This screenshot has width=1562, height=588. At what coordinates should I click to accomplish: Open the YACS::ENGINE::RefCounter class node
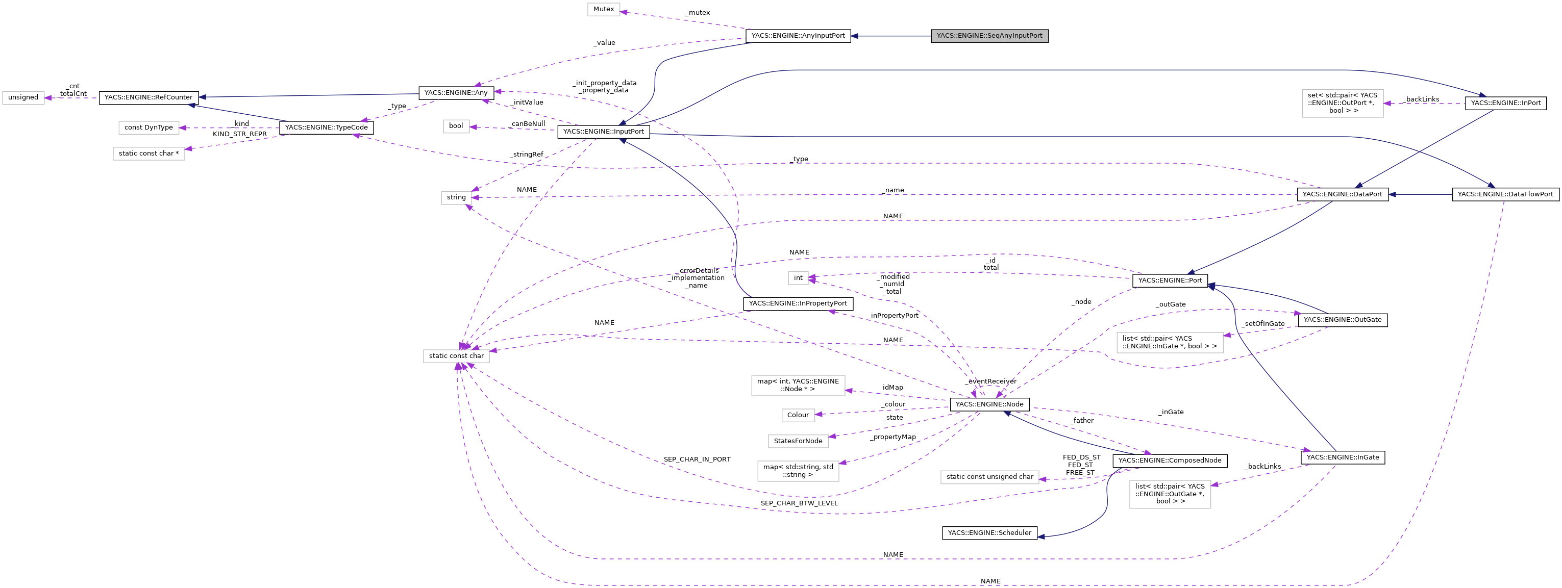[148, 97]
